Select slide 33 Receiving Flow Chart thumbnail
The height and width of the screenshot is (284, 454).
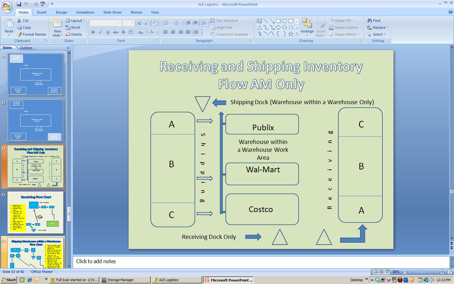point(35,213)
